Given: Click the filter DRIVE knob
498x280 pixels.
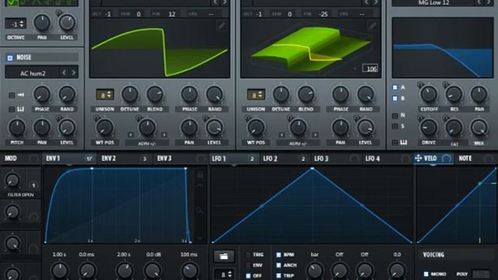Looking at the screenshot, I should (x=429, y=128).
